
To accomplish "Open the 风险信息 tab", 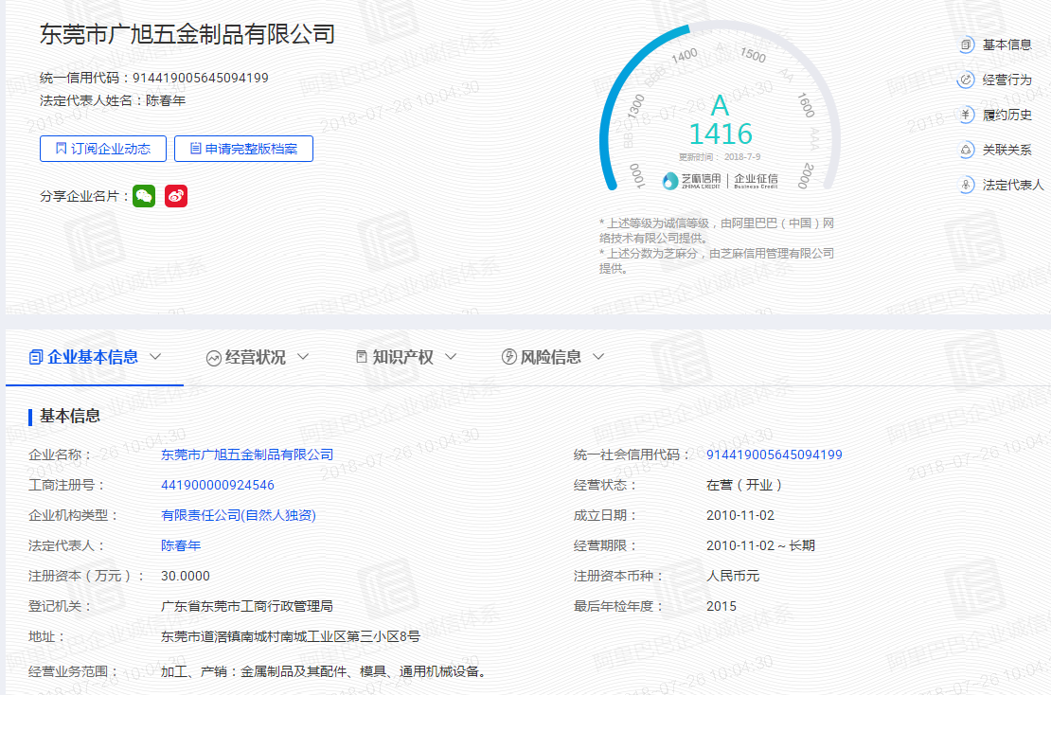I will pos(550,357).
